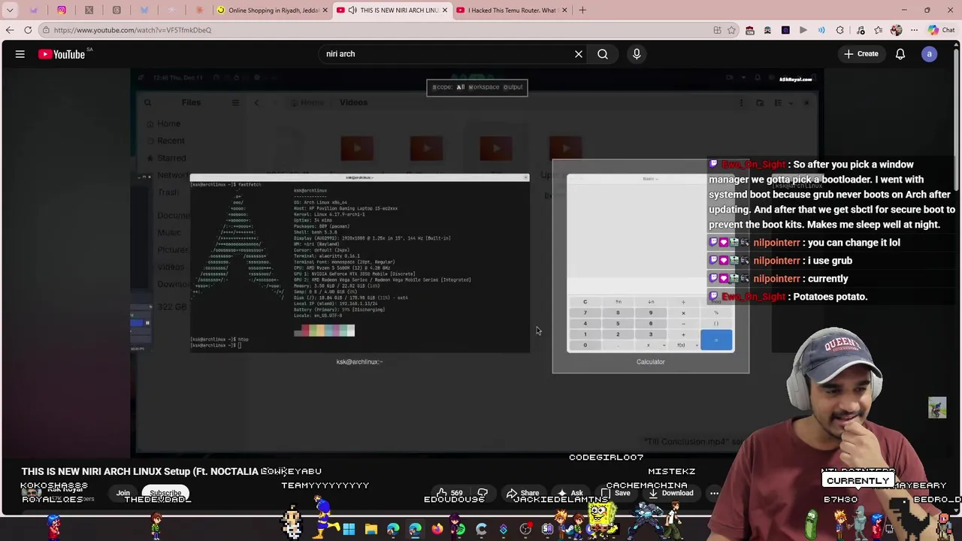Open a new browser tab

click(582, 10)
